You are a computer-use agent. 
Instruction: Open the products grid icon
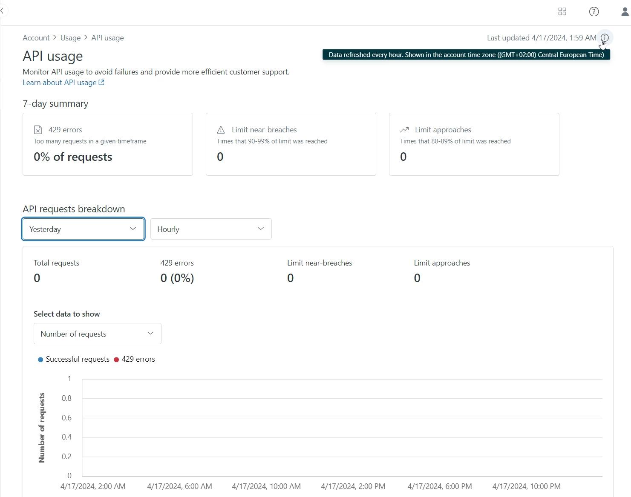coord(562,11)
